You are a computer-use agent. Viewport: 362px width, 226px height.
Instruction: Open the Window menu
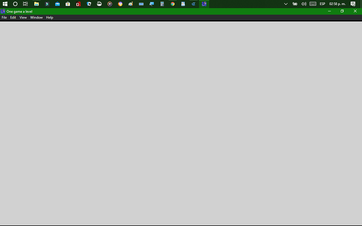coord(36,17)
